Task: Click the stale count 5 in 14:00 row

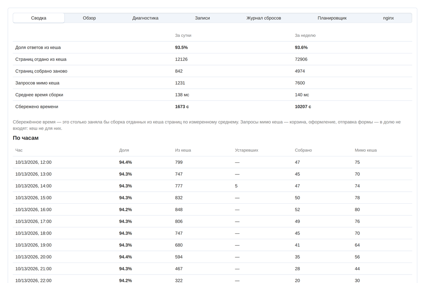Action: [236, 186]
